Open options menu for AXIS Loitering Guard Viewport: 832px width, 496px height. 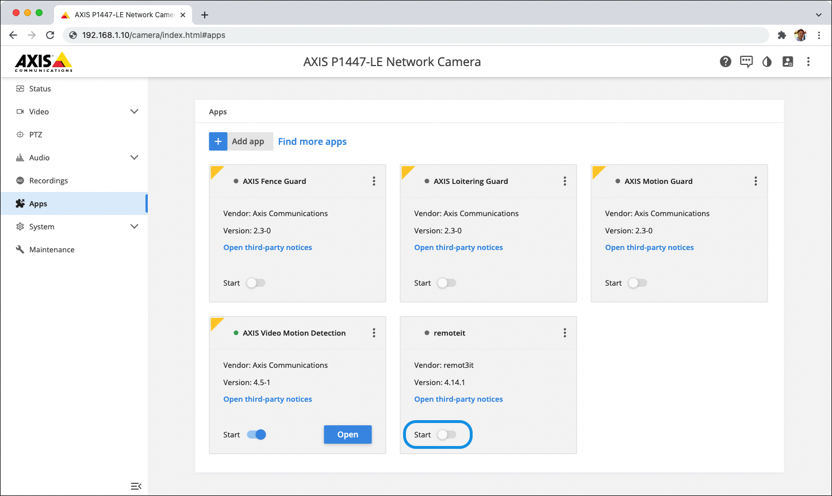(x=565, y=181)
